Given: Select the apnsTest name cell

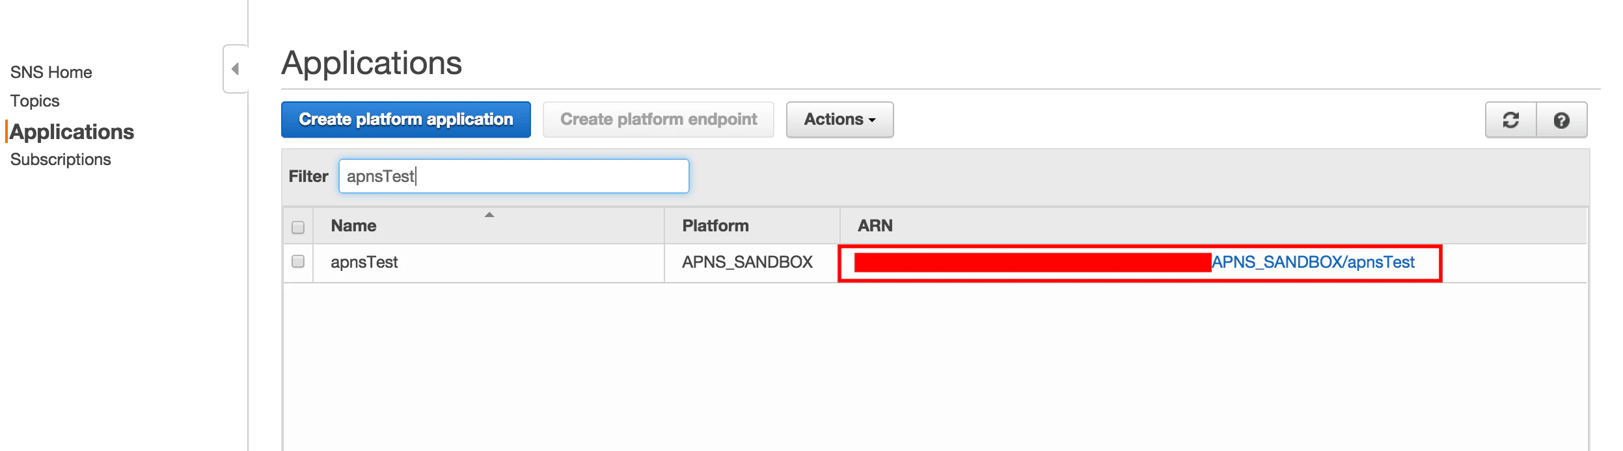Looking at the screenshot, I should coord(488,263).
